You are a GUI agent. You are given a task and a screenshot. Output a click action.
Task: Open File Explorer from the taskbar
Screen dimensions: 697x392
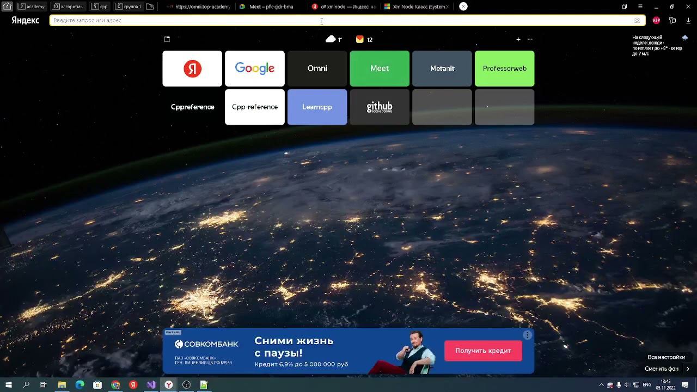pos(62,385)
